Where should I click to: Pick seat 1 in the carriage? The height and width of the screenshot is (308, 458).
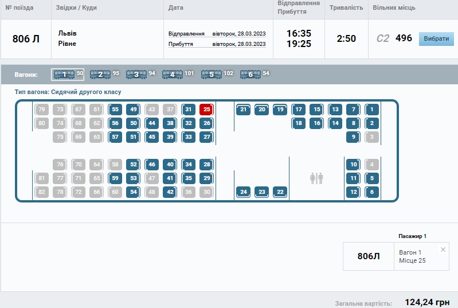pyautogui.click(x=371, y=109)
